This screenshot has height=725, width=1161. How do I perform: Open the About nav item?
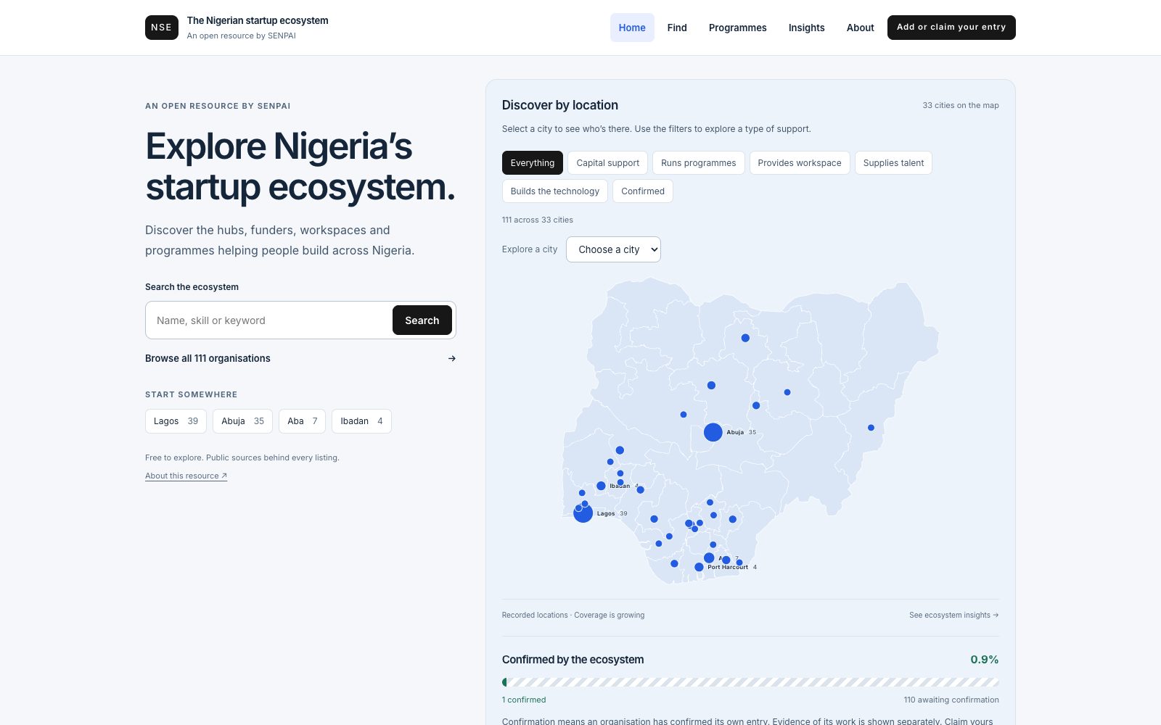tap(860, 28)
